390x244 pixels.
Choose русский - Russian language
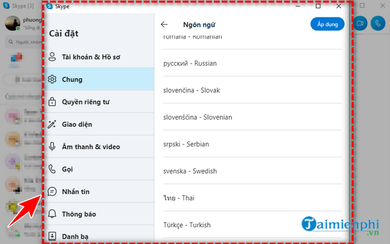252,63
